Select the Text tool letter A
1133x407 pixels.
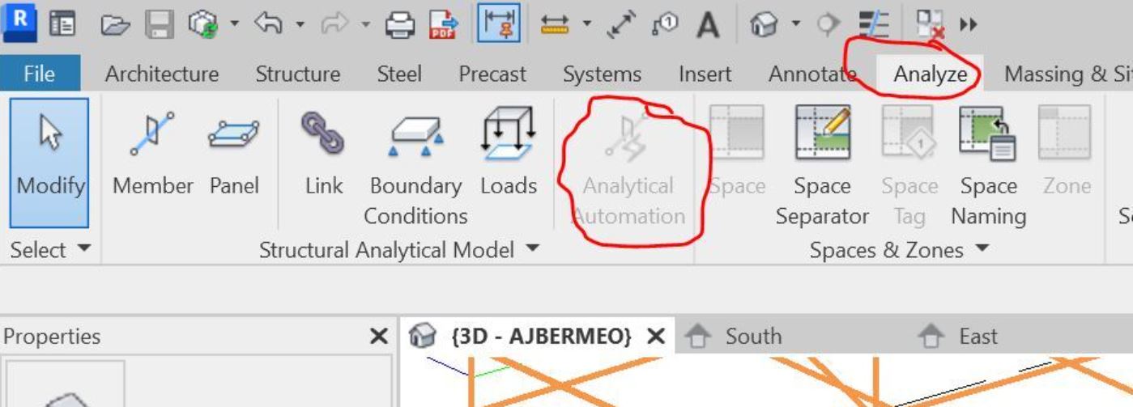pos(708,26)
